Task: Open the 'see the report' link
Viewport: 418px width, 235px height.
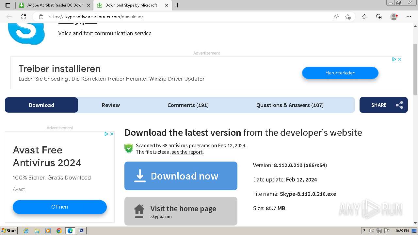Action: [x=187, y=152]
